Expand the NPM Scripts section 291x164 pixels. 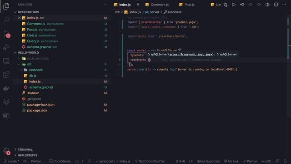[27, 155]
